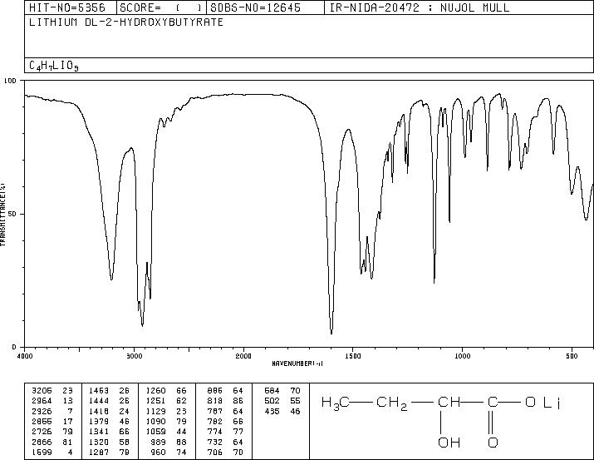Click the 50 label on the transmittance axis
Viewport: 594px width, 460px height.
point(13,214)
